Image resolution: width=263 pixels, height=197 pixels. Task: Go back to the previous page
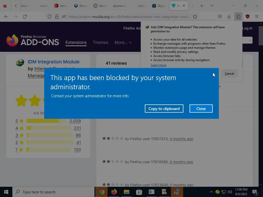click(x=6, y=17)
